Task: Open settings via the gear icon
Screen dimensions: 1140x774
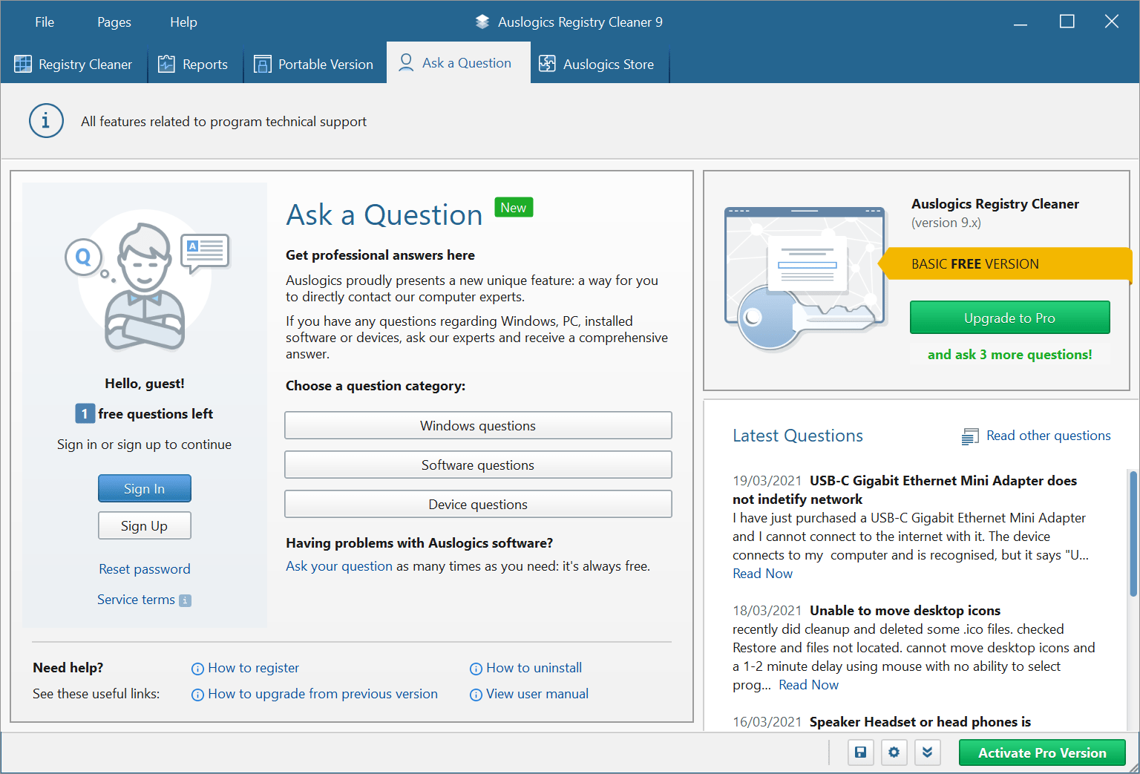Action: click(x=894, y=752)
